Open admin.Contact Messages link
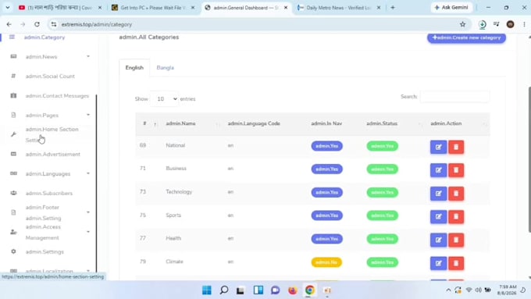The width and height of the screenshot is (531, 299). click(x=57, y=96)
